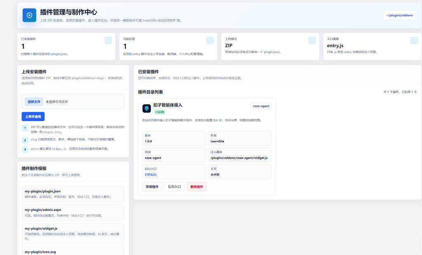Screen dimensions: 422x255
Task: Click the 上传安装插件 section heading
Action: tap(34, 72)
